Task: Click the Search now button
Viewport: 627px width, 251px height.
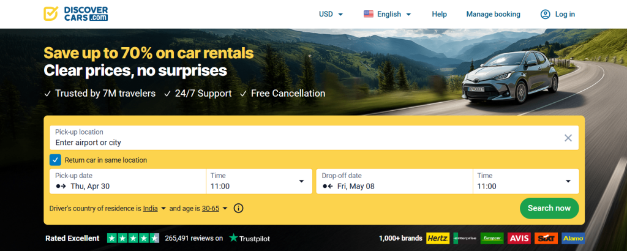Action: pos(549,208)
